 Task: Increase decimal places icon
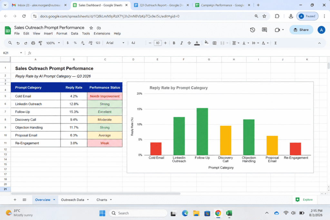(90, 43)
